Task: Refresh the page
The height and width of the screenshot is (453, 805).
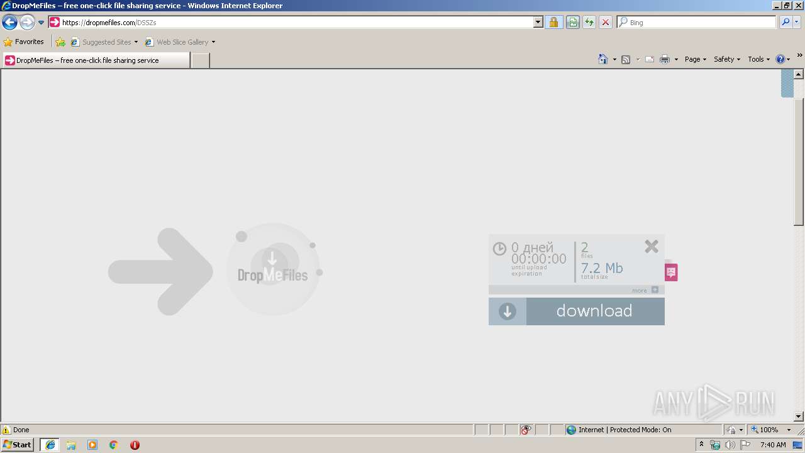Action: tap(589, 22)
